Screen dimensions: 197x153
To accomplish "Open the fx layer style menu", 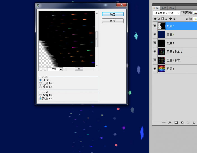I will [170, 122].
